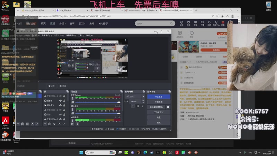
Task: Move scene up in scenes panel
Action: tap(32, 124)
